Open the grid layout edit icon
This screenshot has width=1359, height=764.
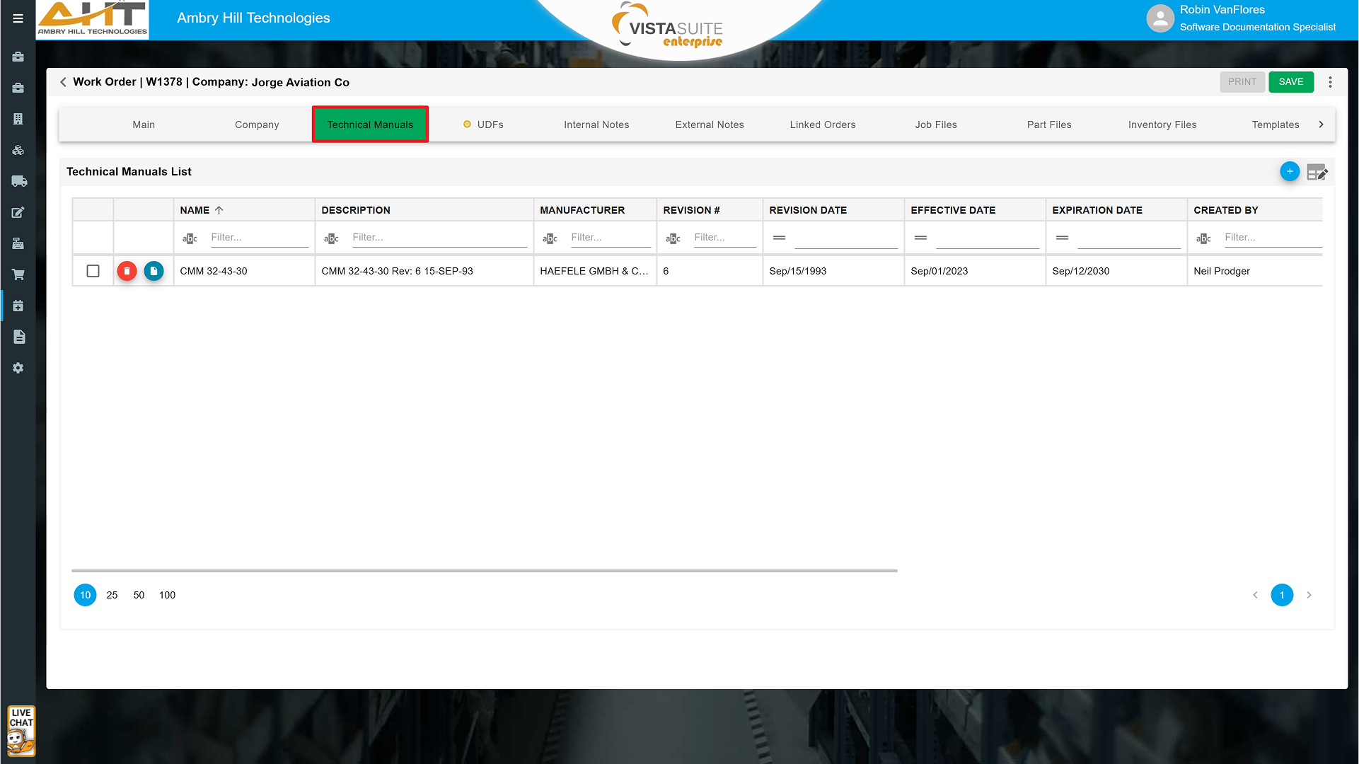click(1317, 172)
